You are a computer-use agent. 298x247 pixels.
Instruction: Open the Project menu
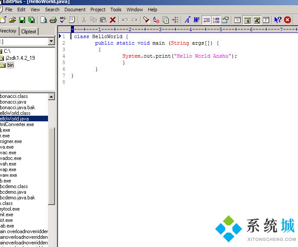coord(98,10)
